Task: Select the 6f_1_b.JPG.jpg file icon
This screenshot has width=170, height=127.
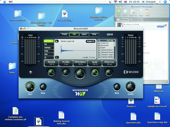Action: 65,14
